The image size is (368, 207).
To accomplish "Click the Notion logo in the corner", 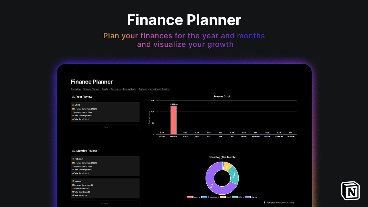I will [350, 190].
